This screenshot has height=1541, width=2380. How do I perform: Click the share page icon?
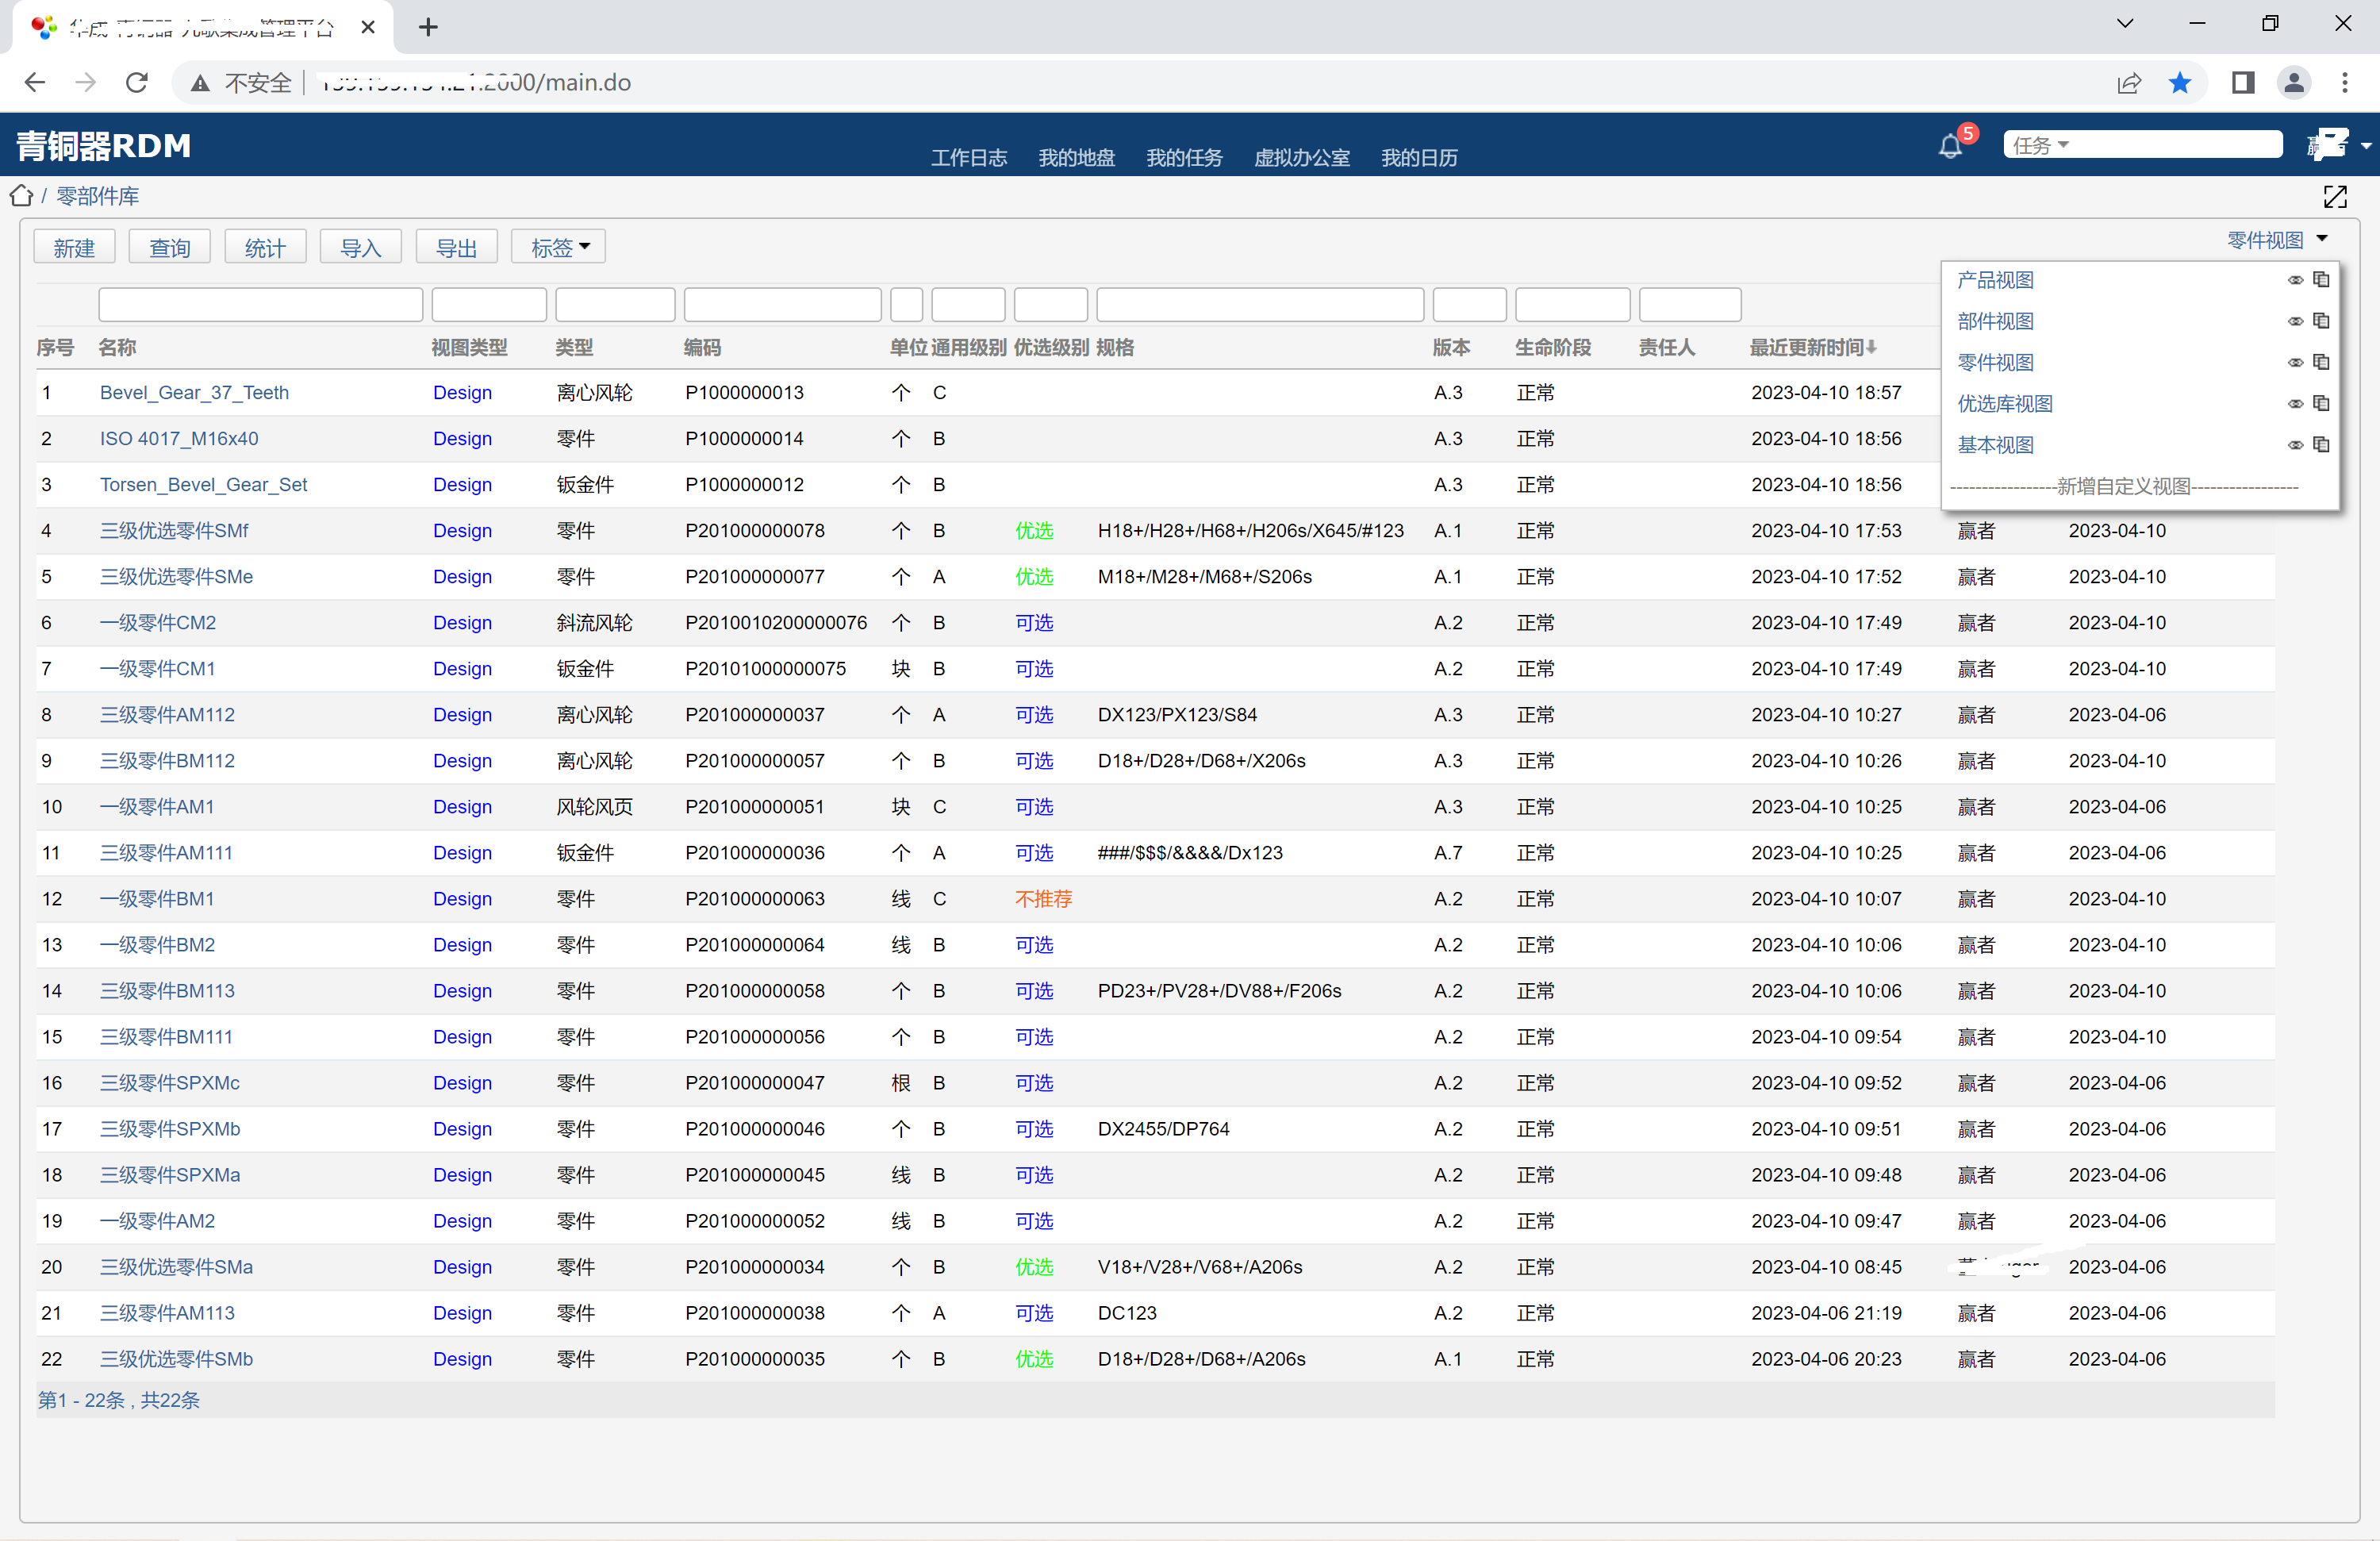2128,83
